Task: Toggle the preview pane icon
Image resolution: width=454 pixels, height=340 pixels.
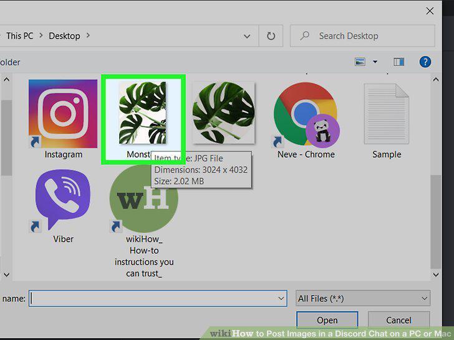Action: (x=398, y=62)
